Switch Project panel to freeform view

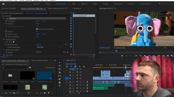click(x=14, y=93)
